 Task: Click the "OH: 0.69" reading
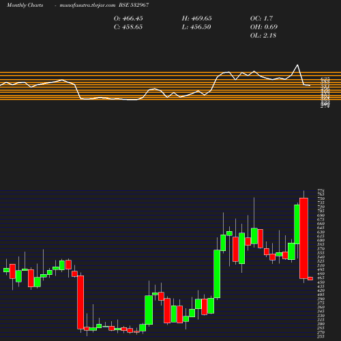[264, 27]
